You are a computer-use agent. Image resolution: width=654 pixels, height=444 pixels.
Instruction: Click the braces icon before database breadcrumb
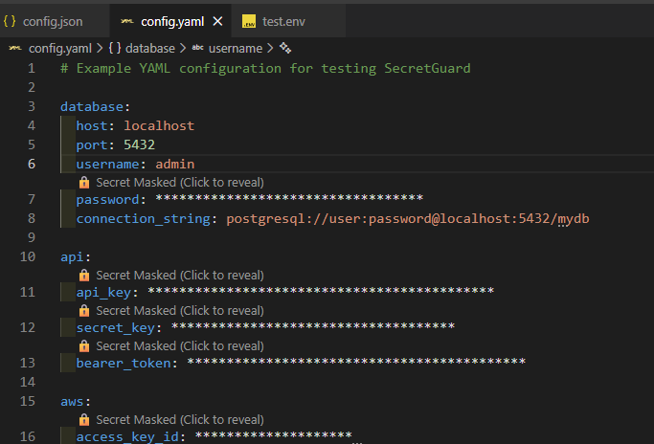pyautogui.click(x=115, y=49)
